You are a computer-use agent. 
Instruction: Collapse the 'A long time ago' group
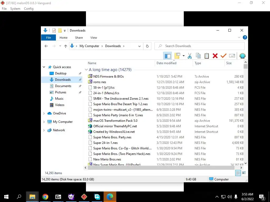pyautogui.click(x=86, y=70)
